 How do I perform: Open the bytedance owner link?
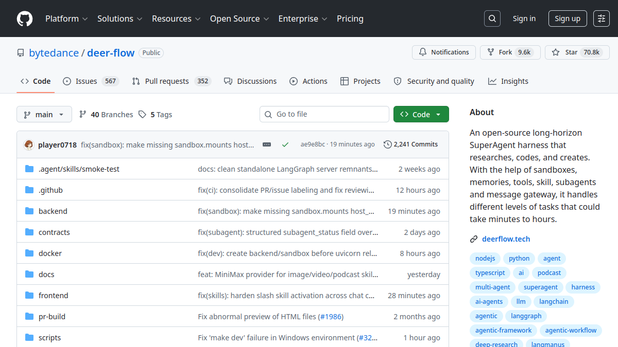(x=54, y=53)
